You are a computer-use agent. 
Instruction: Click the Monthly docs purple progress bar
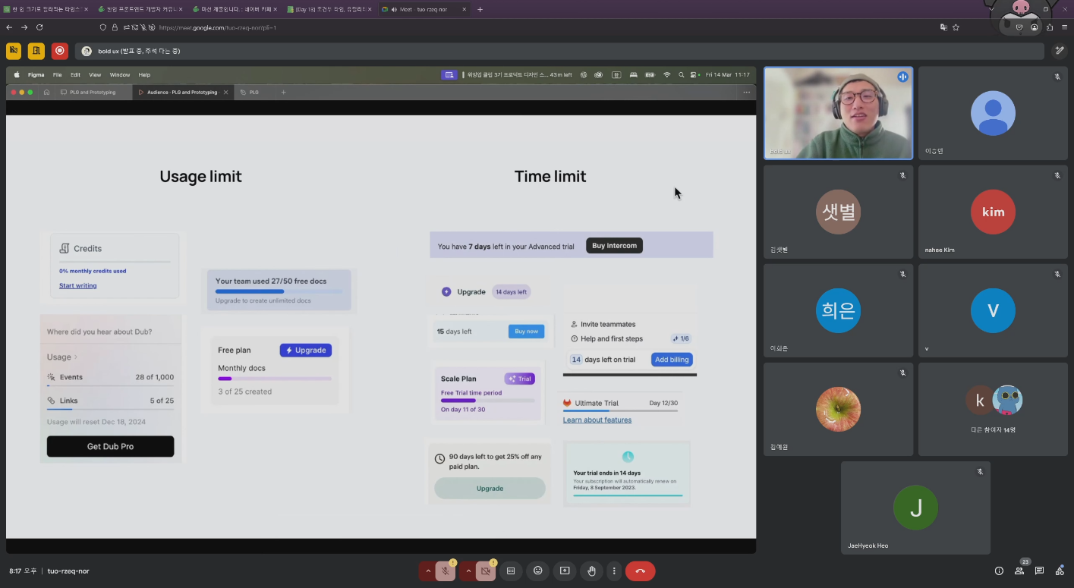(x=275, y=378)
